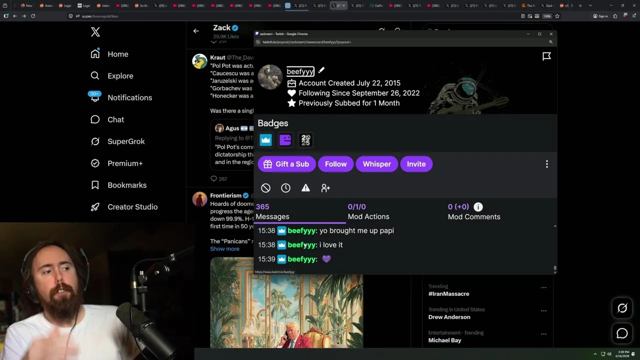Open options for #IranMassacre trend

click(x=543, y=287)
